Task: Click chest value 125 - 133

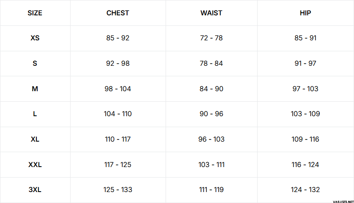Action: point(118,190)
